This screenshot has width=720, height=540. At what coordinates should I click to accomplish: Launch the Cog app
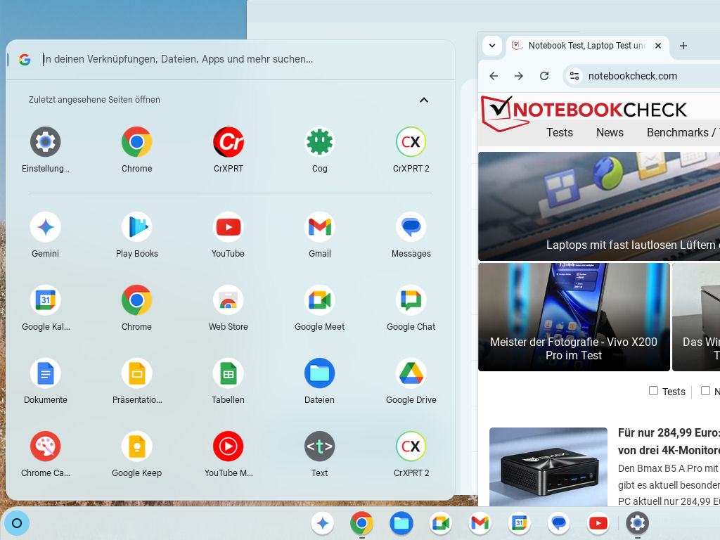click(320, 143)
